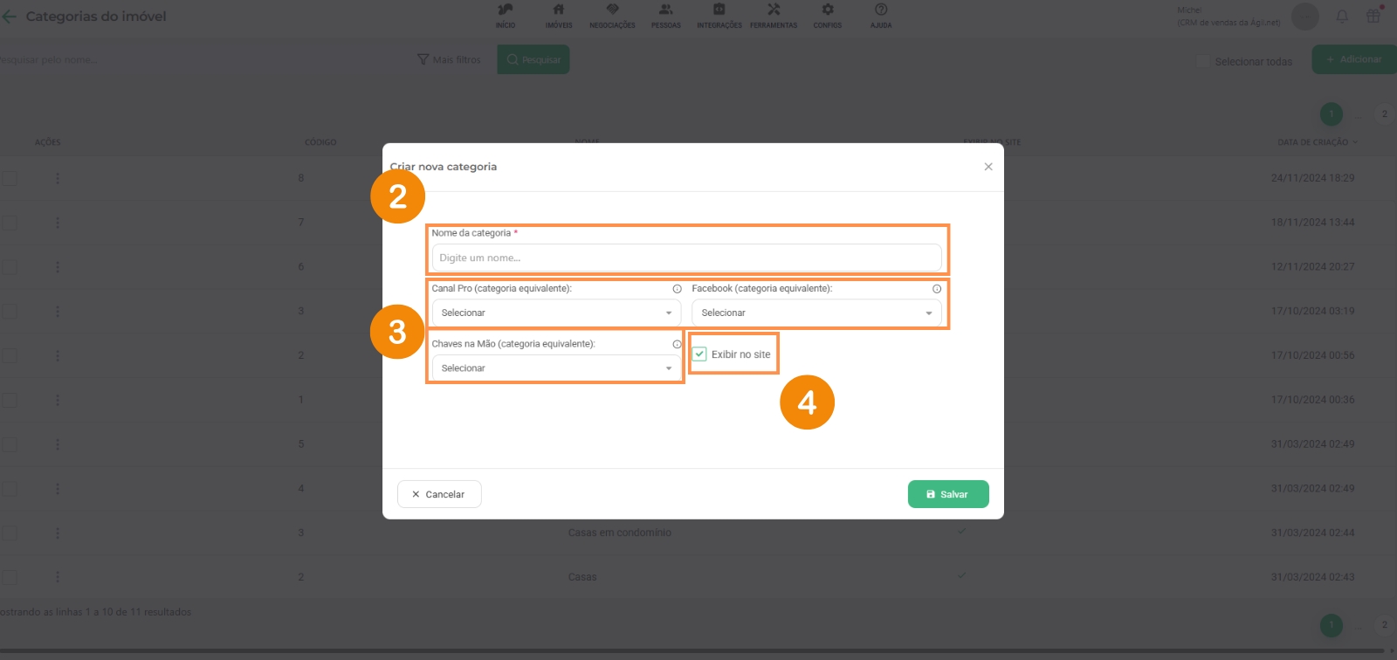Toggle the Exibir no site checkbox
Image resolution: width=1397 pixels, height=660 pixels.
(699, 354)
